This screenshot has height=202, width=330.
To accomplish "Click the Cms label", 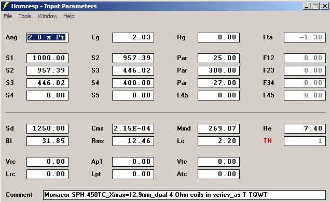I will pyautogui.click(x=98, y=128).
